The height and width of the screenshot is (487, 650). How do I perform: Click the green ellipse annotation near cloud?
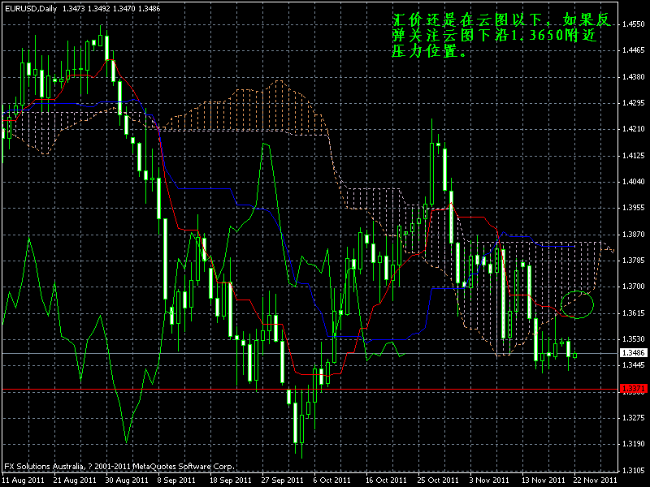[x=577, y=304]
